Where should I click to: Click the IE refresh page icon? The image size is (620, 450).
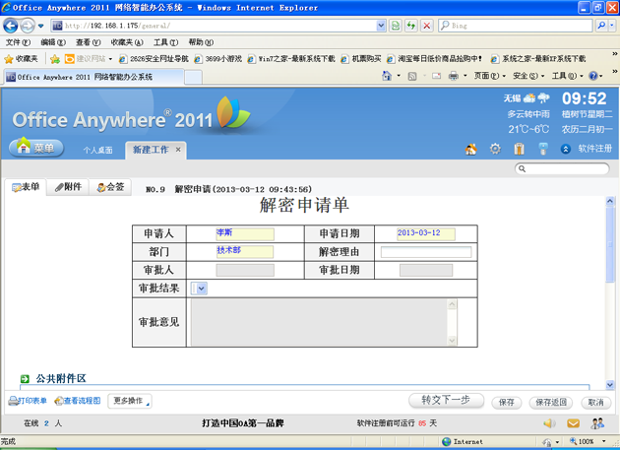click(409, 26)
